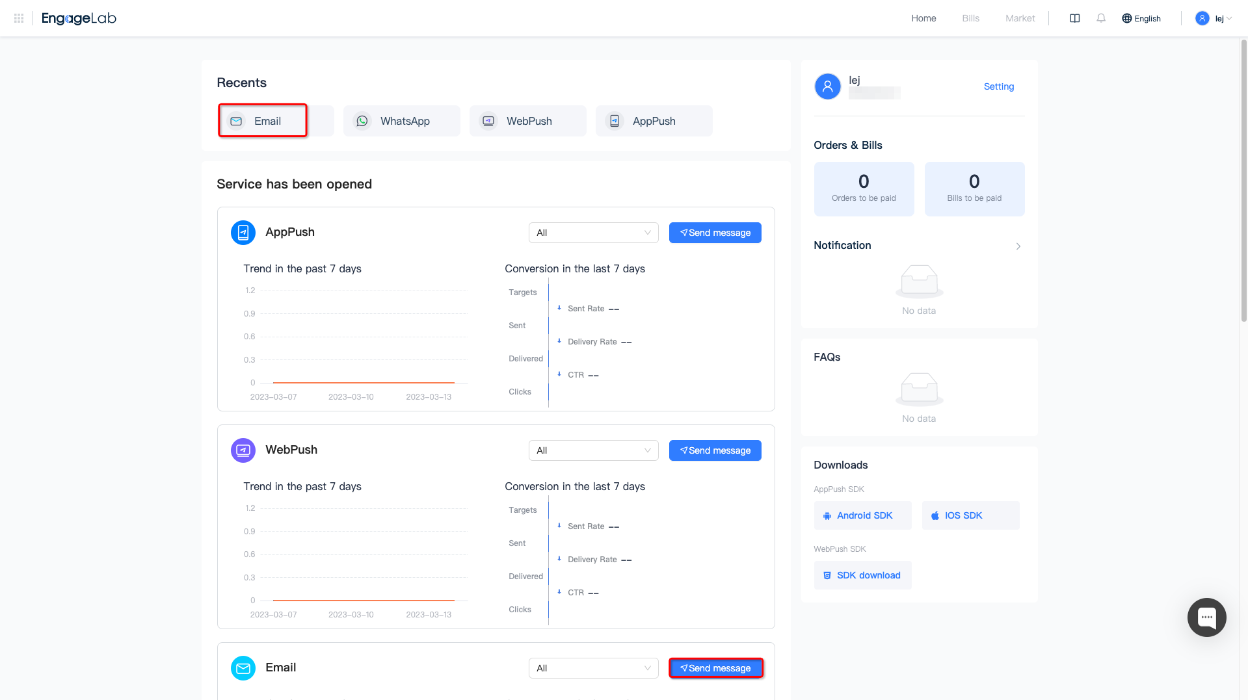The width and height of the screenshot is (1248, 700).
Task: Download the IOS SDK
Action: click(x=971, y=515)
